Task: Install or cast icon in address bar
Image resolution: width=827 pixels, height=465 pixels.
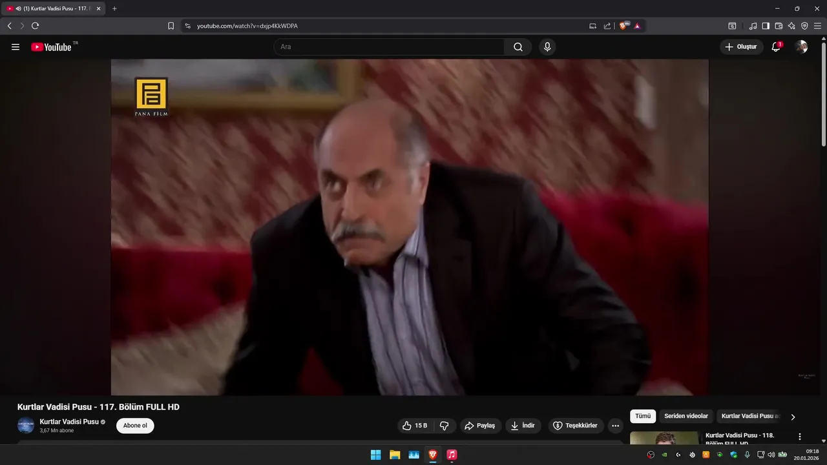Action: coord(592,26)
